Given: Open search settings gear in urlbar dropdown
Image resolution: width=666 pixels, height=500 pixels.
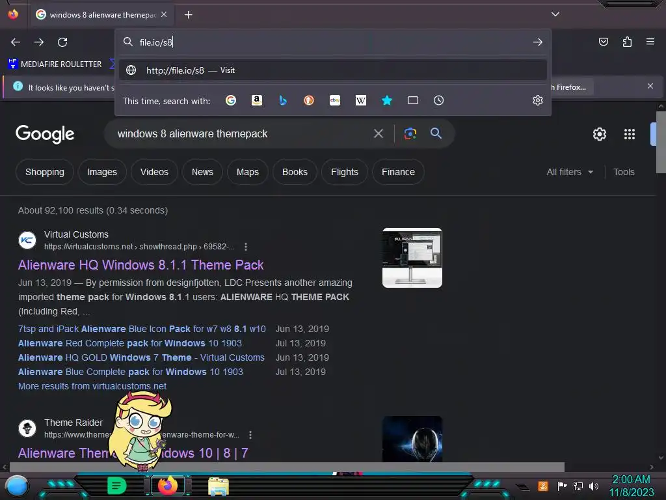Looking at the screenshot, I should point(538,100).
